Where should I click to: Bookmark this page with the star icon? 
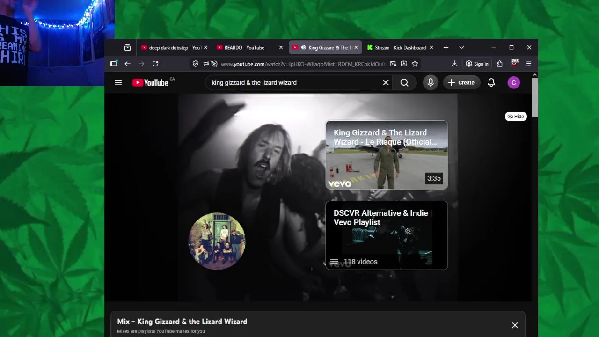(x=415, y=64)
